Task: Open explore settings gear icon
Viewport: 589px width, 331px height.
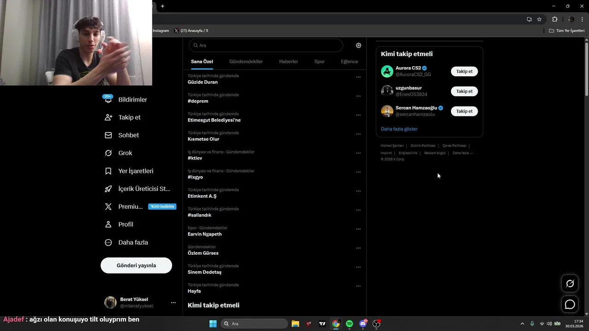Action: point(358,46)
